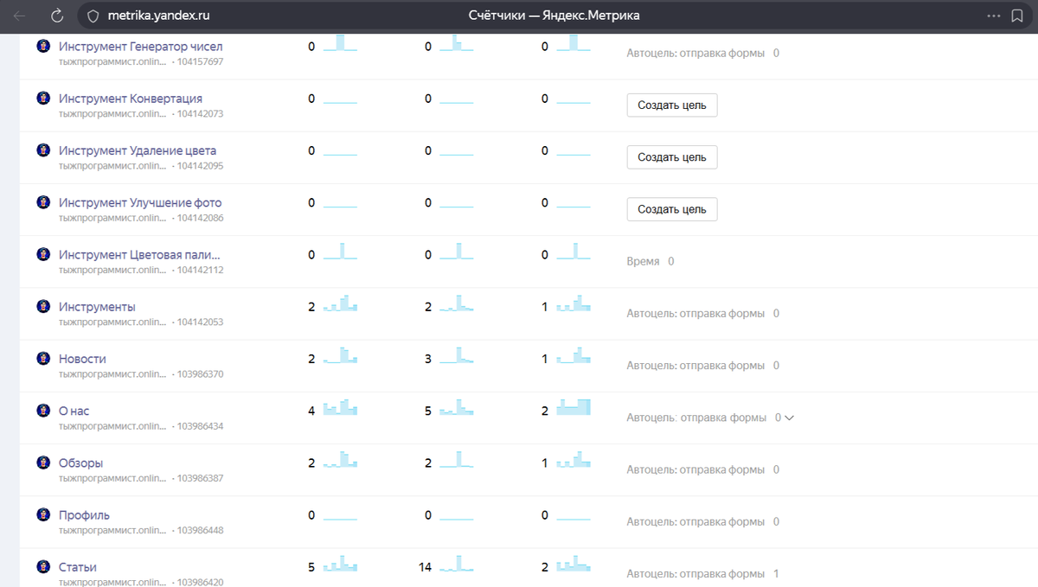1038x587 pixels.
Task: Click counter ID 104142053
Action: (200, 322)
